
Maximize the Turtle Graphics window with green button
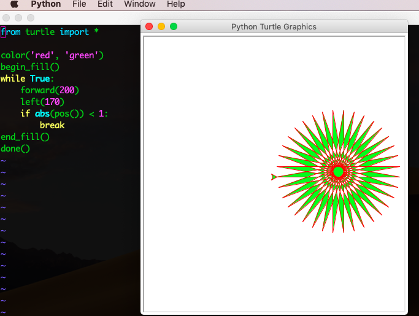174,26
